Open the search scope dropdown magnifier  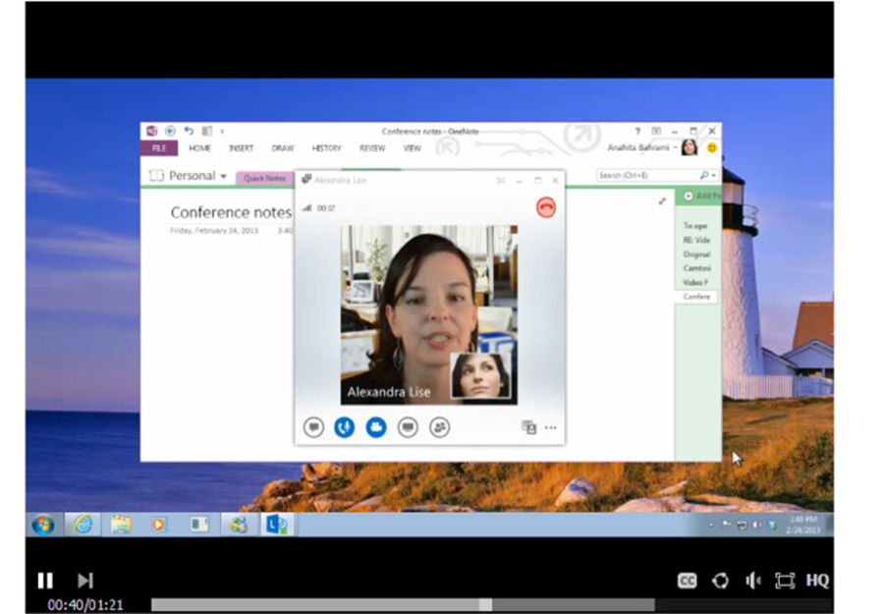[707, 175]
